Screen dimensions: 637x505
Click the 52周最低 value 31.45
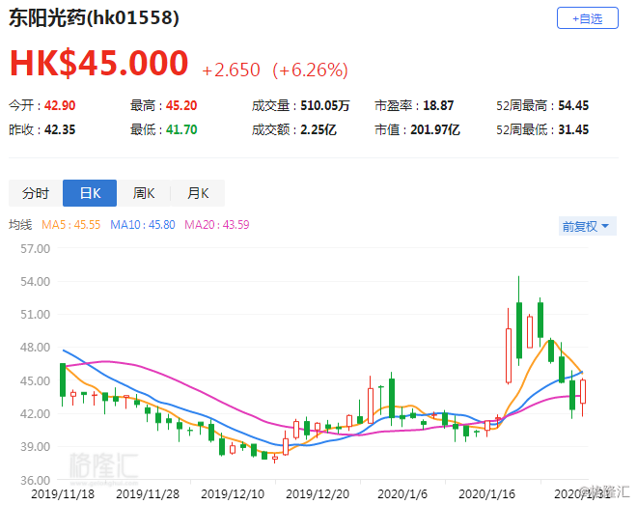pos(573,130)
